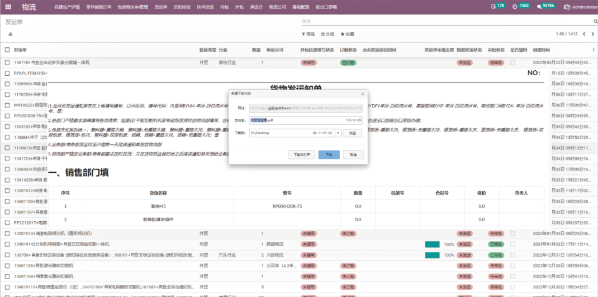Screen dimensions: 598x297
Task: Check the row for 10601184+ 再登激光雕刻切割机
Action: pos(7,276)
